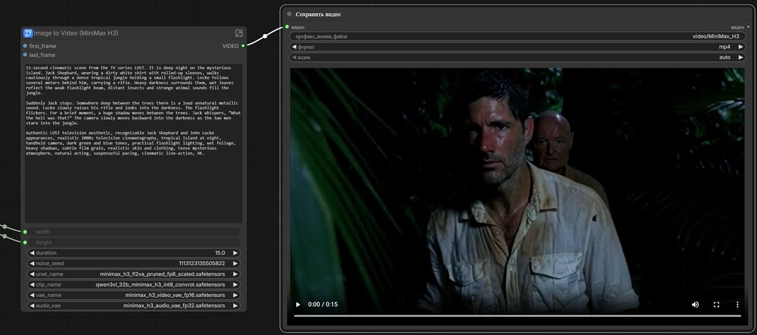Switch формат to next option with right arrow
The width and height of the screenshot is (757, 335).
pyautogui.click(x=741, y=47)
